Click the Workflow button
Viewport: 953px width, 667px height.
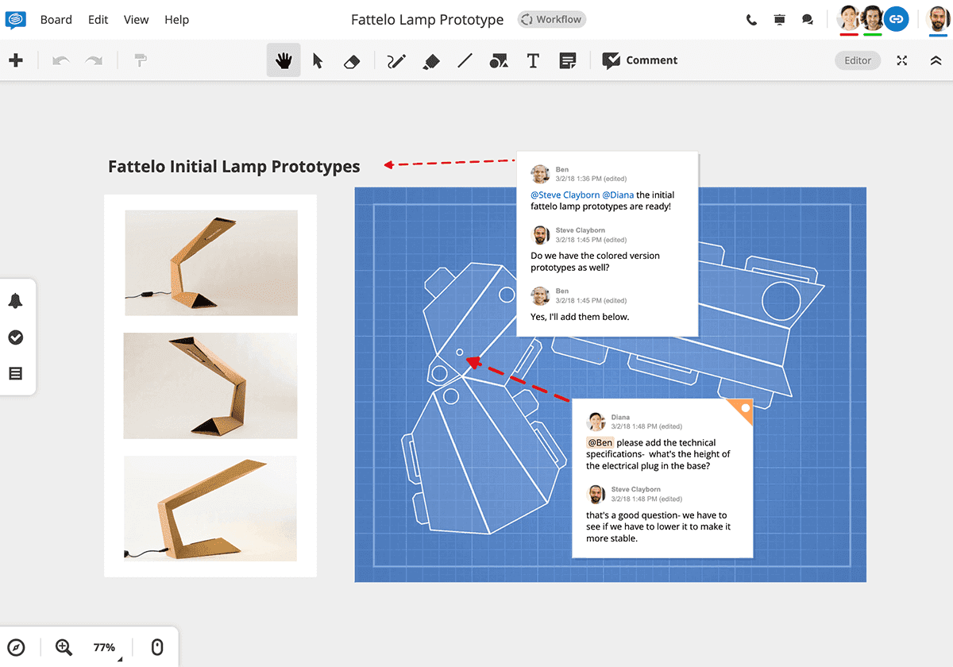(x=551, y=19)
